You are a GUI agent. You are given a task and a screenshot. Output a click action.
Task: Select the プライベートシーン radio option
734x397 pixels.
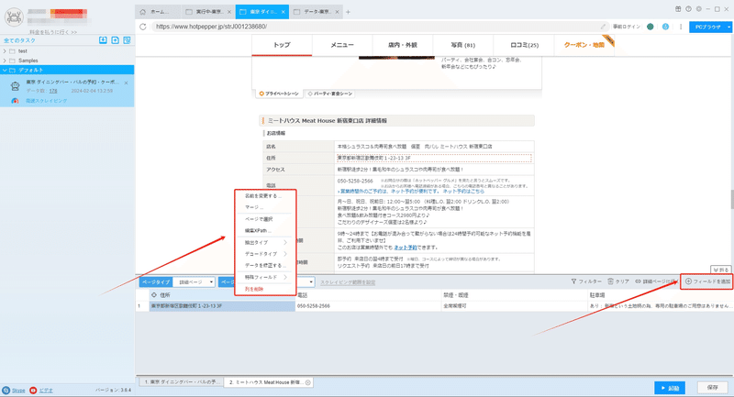pyautogui.click(x=261, y=94)
